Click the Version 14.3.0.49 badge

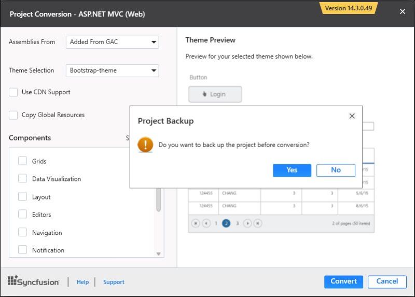coord(349,8)
